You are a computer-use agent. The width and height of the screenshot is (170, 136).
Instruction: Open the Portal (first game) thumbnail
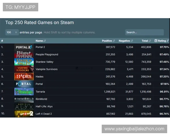click(24, 84)
